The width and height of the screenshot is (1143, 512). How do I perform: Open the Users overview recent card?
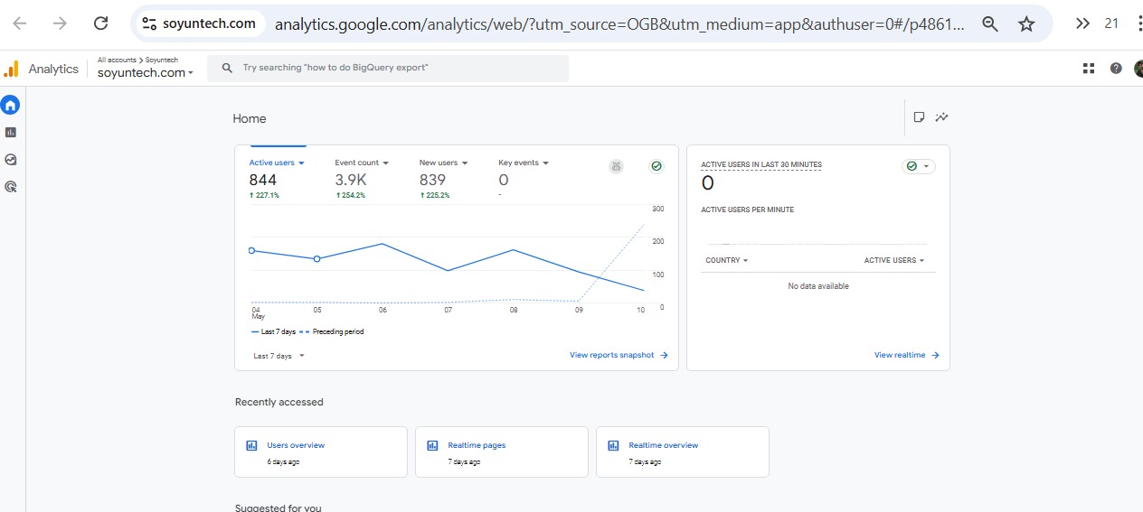[321, 451]
